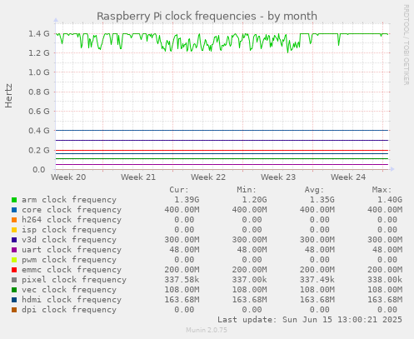Viewport: 414px width, 339px height.
Task: Click the 'v3d clock frequency' legend label
Action: [69, 240]
